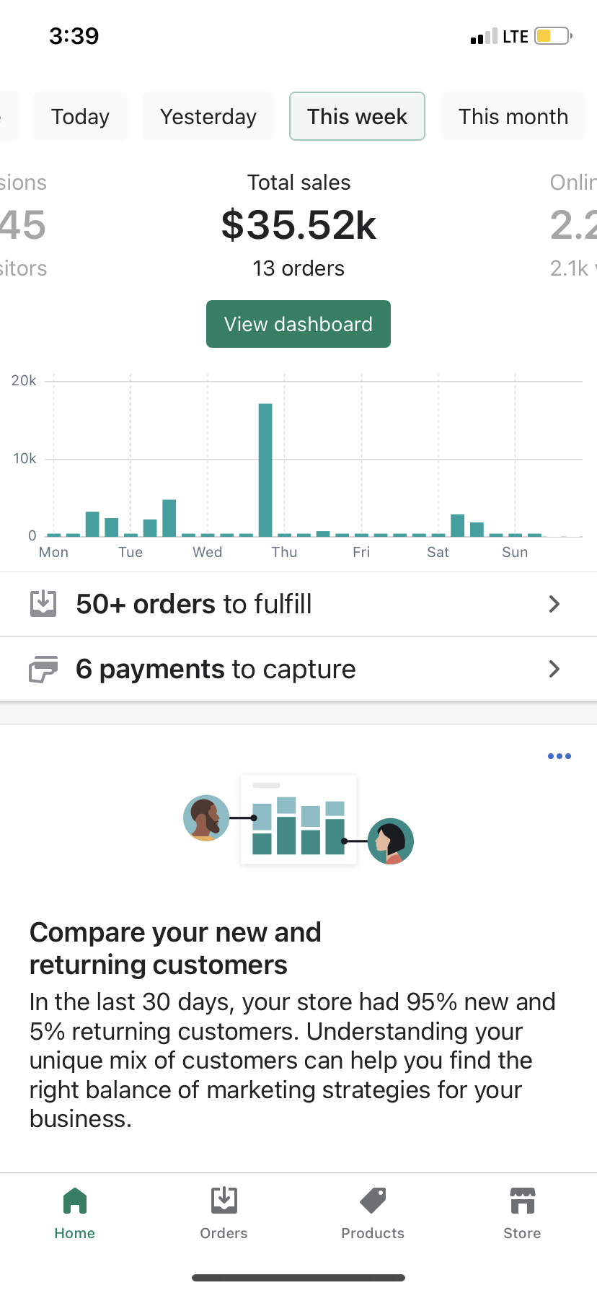Tap the battery status icon
The height and width of the screenshot is (1293, 597).
click(x=553, y=36)
